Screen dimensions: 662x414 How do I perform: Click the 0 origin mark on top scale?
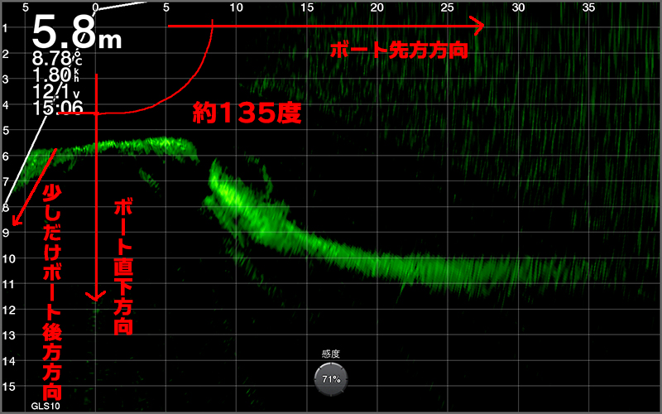pos(97,8)
